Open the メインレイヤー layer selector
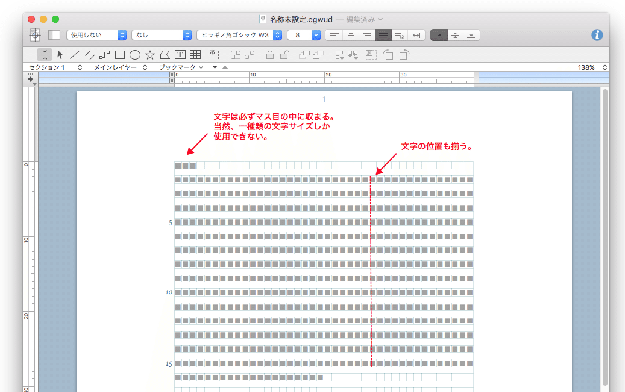 click(x=121, y=67)
